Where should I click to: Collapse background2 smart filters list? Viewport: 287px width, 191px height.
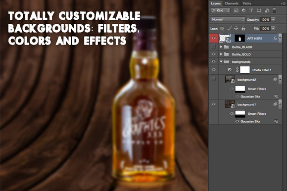coord(280,79)
